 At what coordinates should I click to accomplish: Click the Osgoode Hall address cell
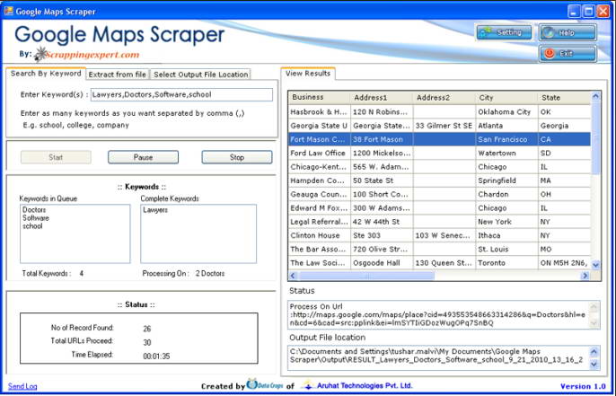(x=382, y=263)
